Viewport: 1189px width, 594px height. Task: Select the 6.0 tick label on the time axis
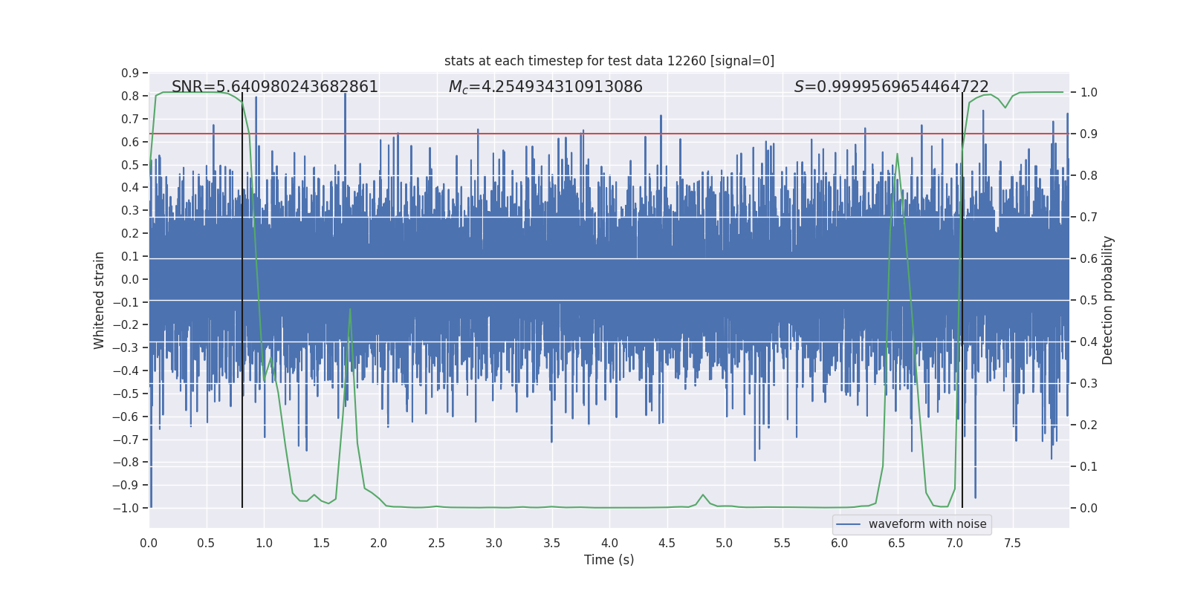[x=840, y=543]
